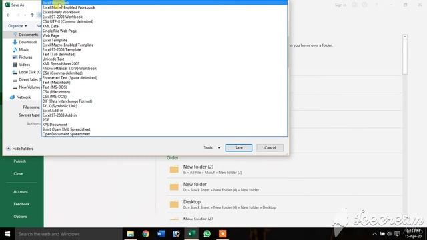Open the Desktop folder location
The image size is (427, 240).
tap(285, 204)
